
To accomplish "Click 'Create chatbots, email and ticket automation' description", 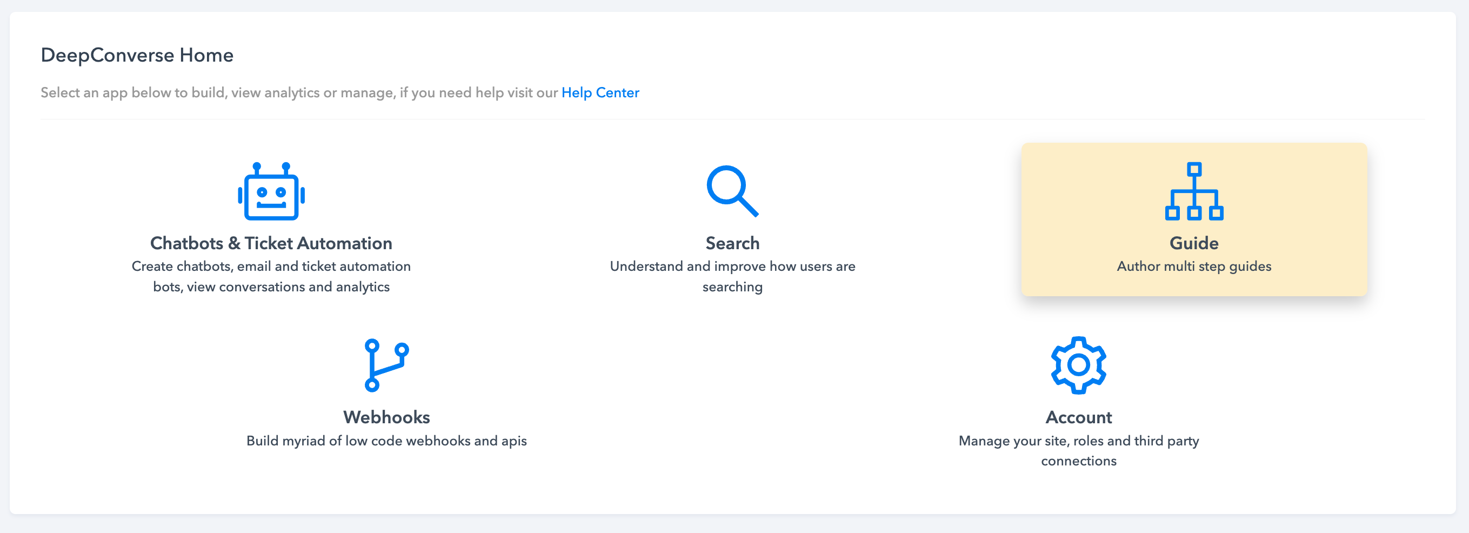I will 271,266.
